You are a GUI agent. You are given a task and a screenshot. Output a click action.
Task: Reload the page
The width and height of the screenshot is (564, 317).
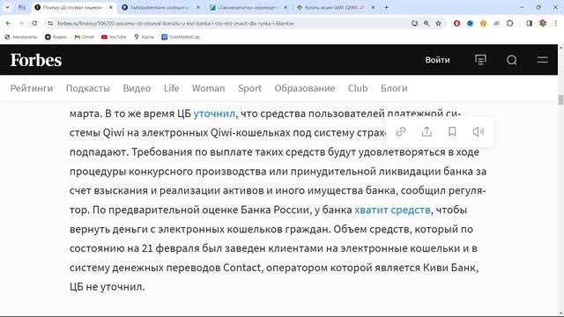[x=34, y=24]
